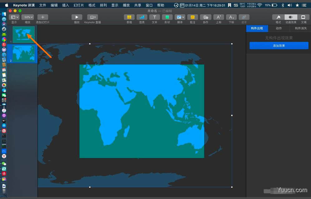This screenshot has height=199, width=311.
Task: Select slide 1 thumbnail in navigator
Action: [x=24, y=34]
